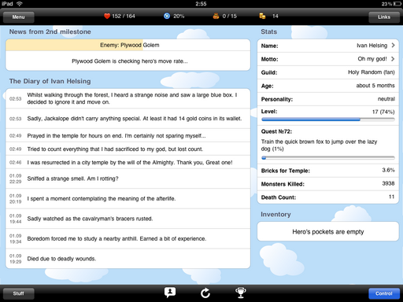This screenshot has height=302, width=403.
Task: Tap the red heart health icon
Action: pos(107,17)
